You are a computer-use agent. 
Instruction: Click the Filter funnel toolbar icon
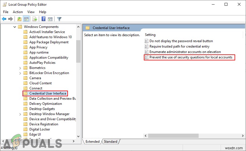click(x=59, y=19)
